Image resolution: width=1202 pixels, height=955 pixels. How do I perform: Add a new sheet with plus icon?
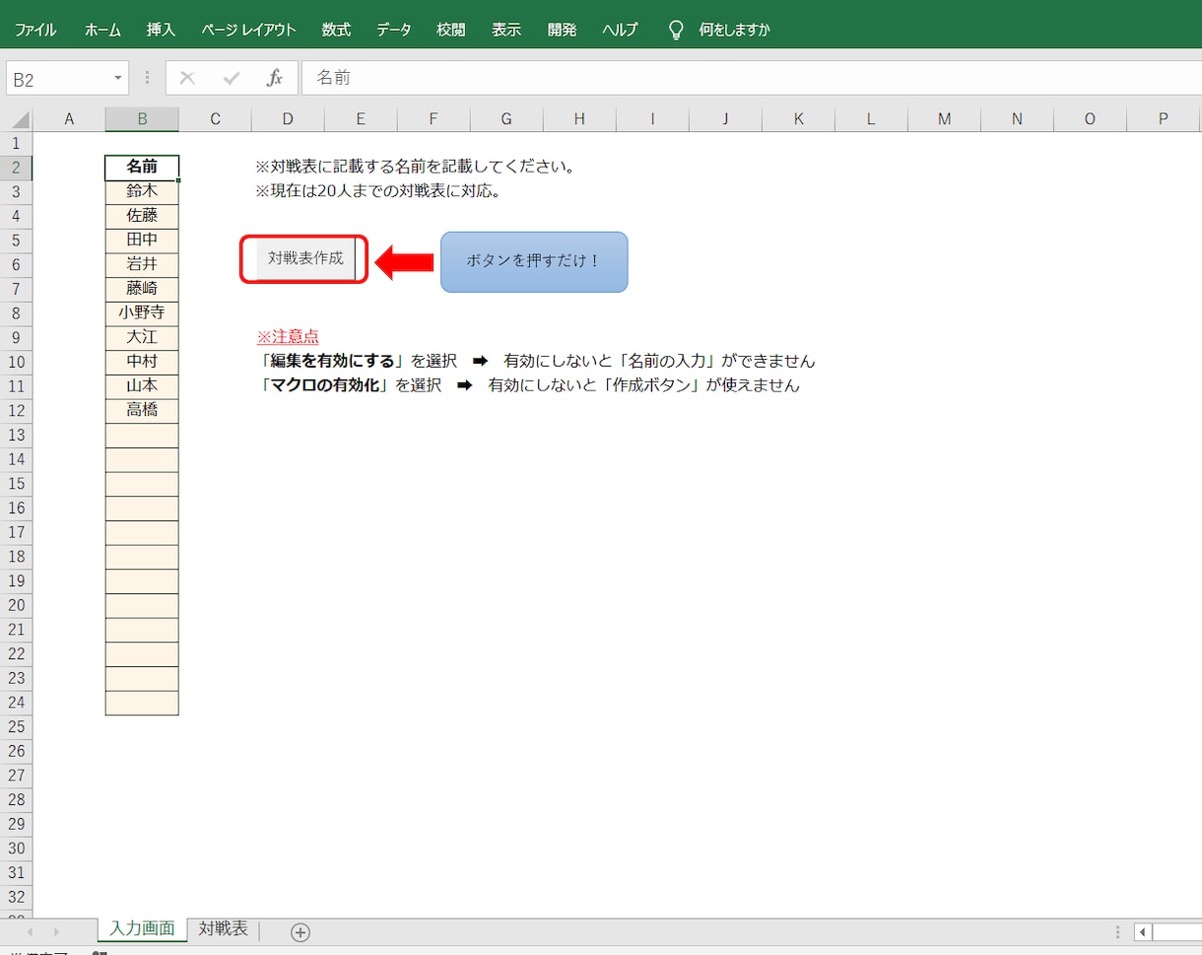click(300, 931)
